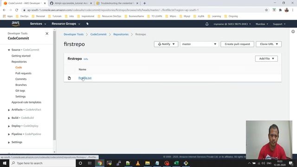Click the pin shortcut icon in AWS navbar
Screen dimensions: 297x167
point(87,24)
